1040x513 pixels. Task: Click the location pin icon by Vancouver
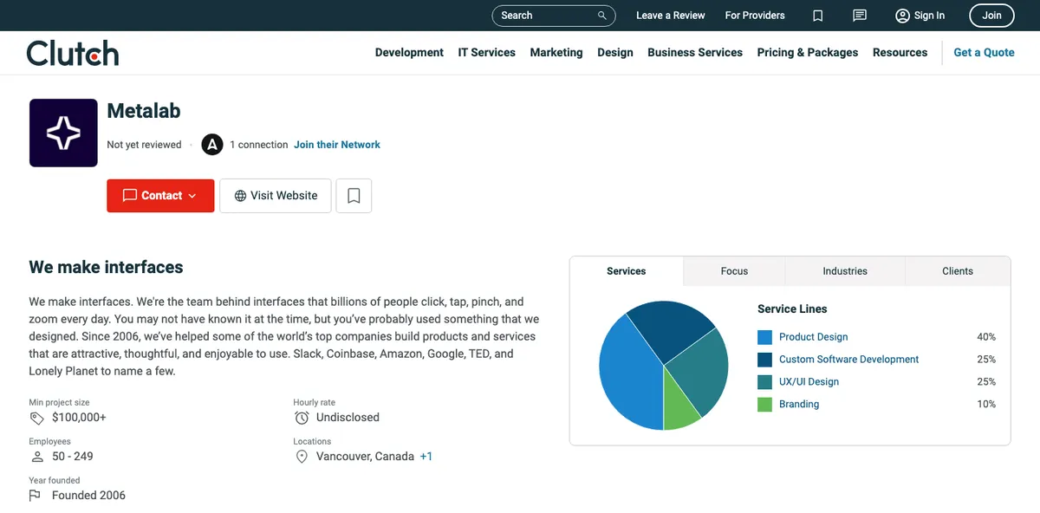click(x=302, y=457)
